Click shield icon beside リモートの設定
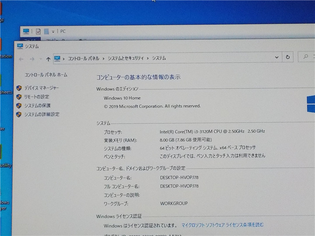315x236 pixels. point(19,97)
